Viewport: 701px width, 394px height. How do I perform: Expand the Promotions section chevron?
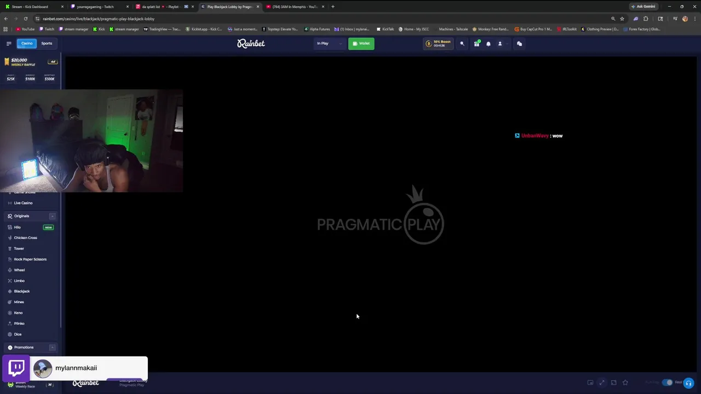pyautogui.click(x=52, y=347)
